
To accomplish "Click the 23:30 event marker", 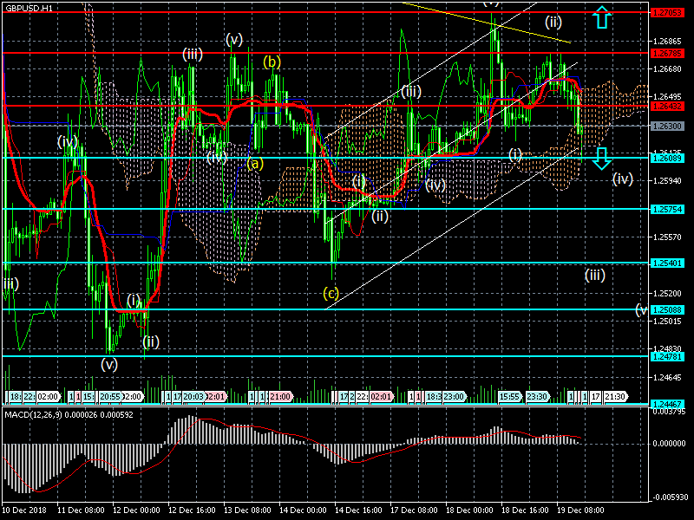I will click(537, 396).
